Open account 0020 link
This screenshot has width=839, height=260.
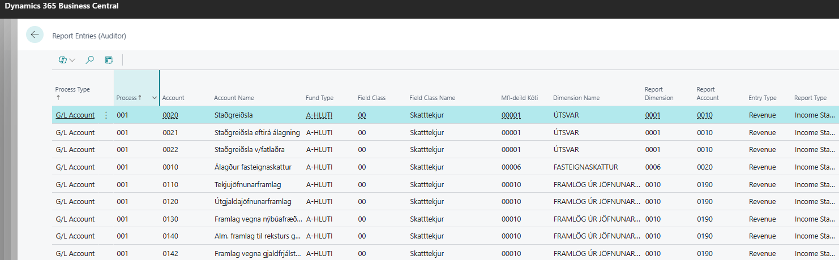[x=170, y=115]
